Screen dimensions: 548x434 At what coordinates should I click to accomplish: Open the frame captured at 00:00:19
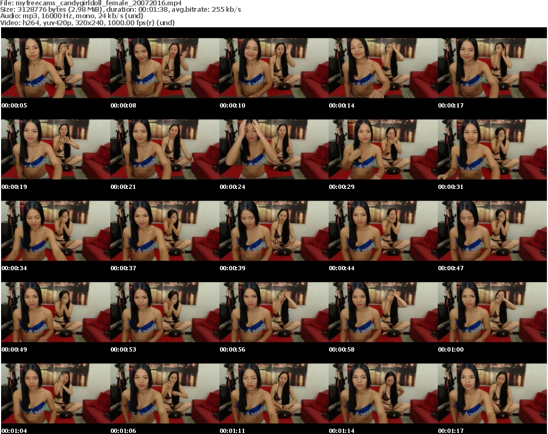pos(56,149)
